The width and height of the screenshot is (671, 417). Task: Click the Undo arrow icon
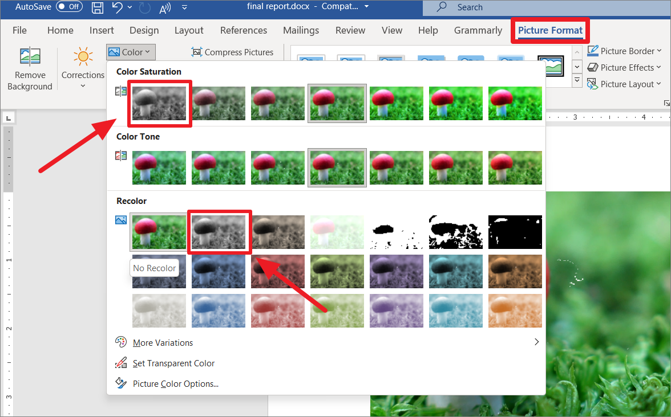(x=118, y=7)
